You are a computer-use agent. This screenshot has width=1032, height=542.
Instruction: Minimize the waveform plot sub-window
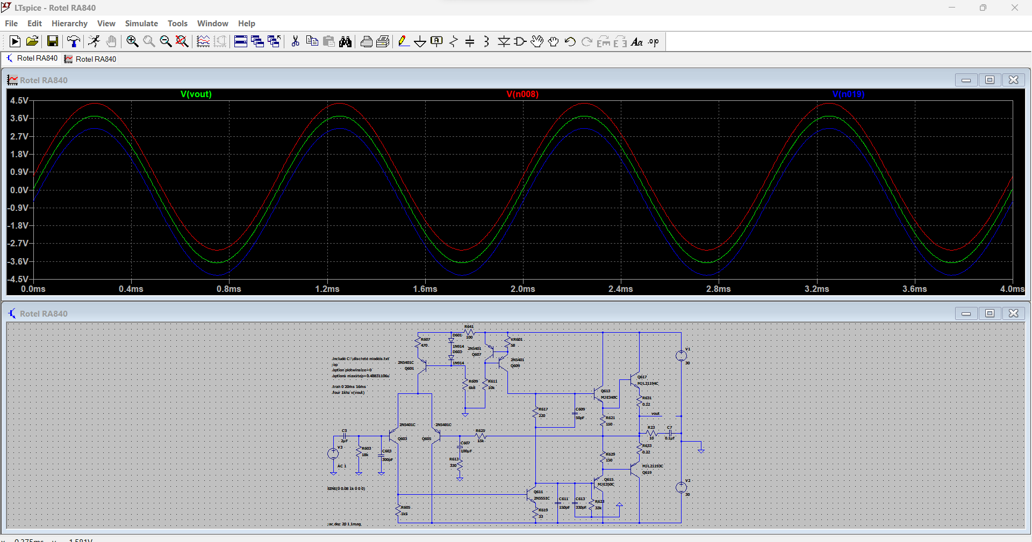tap(966, 80)
